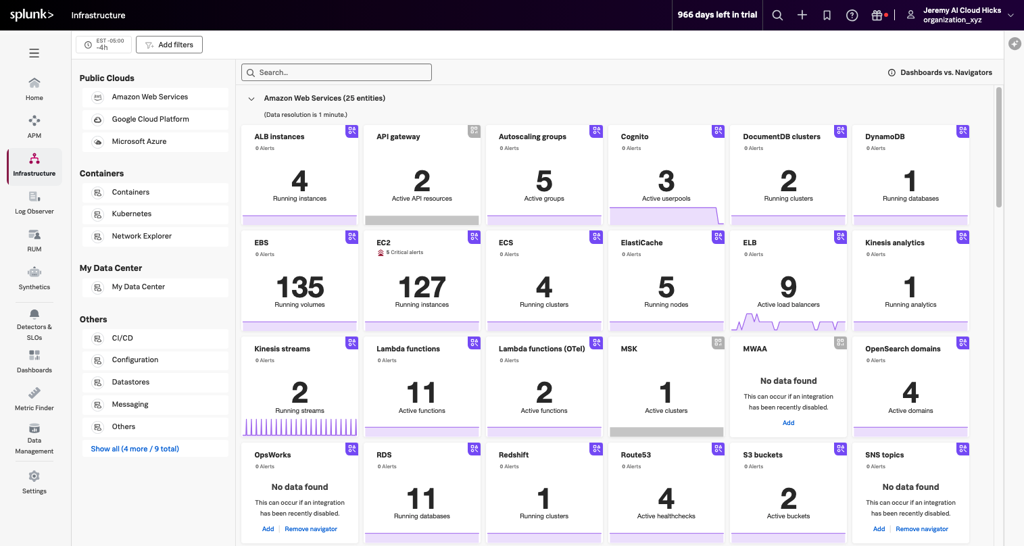The height and width of the screenshot is (546, 1024).
Task: Open RUM from the navigation rail
Action: click(x=34, y=240)
